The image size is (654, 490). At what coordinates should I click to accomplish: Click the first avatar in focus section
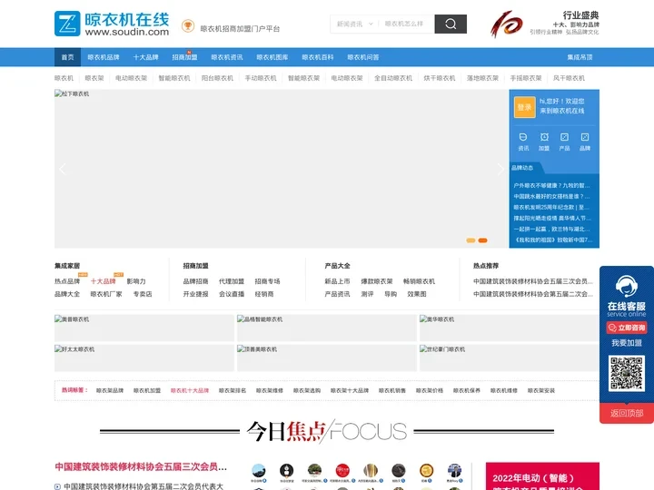tap(259, 471)
